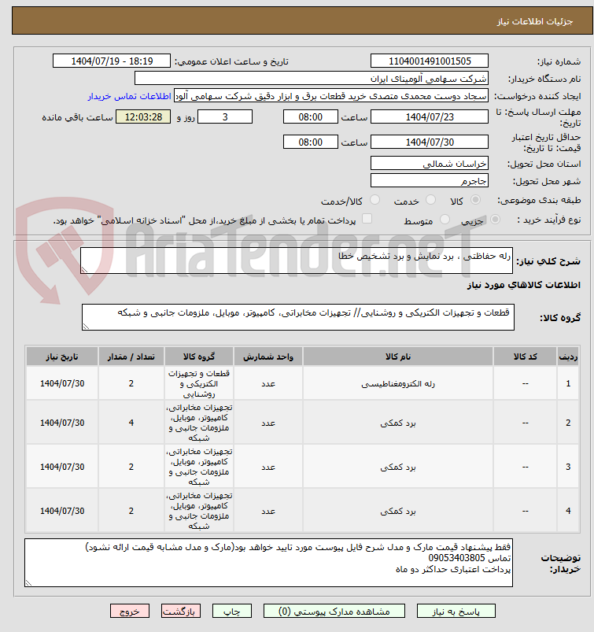Click the گروه کالا column header
The height and width of the screenshot is (632, 594).
[x=199, y=357]
